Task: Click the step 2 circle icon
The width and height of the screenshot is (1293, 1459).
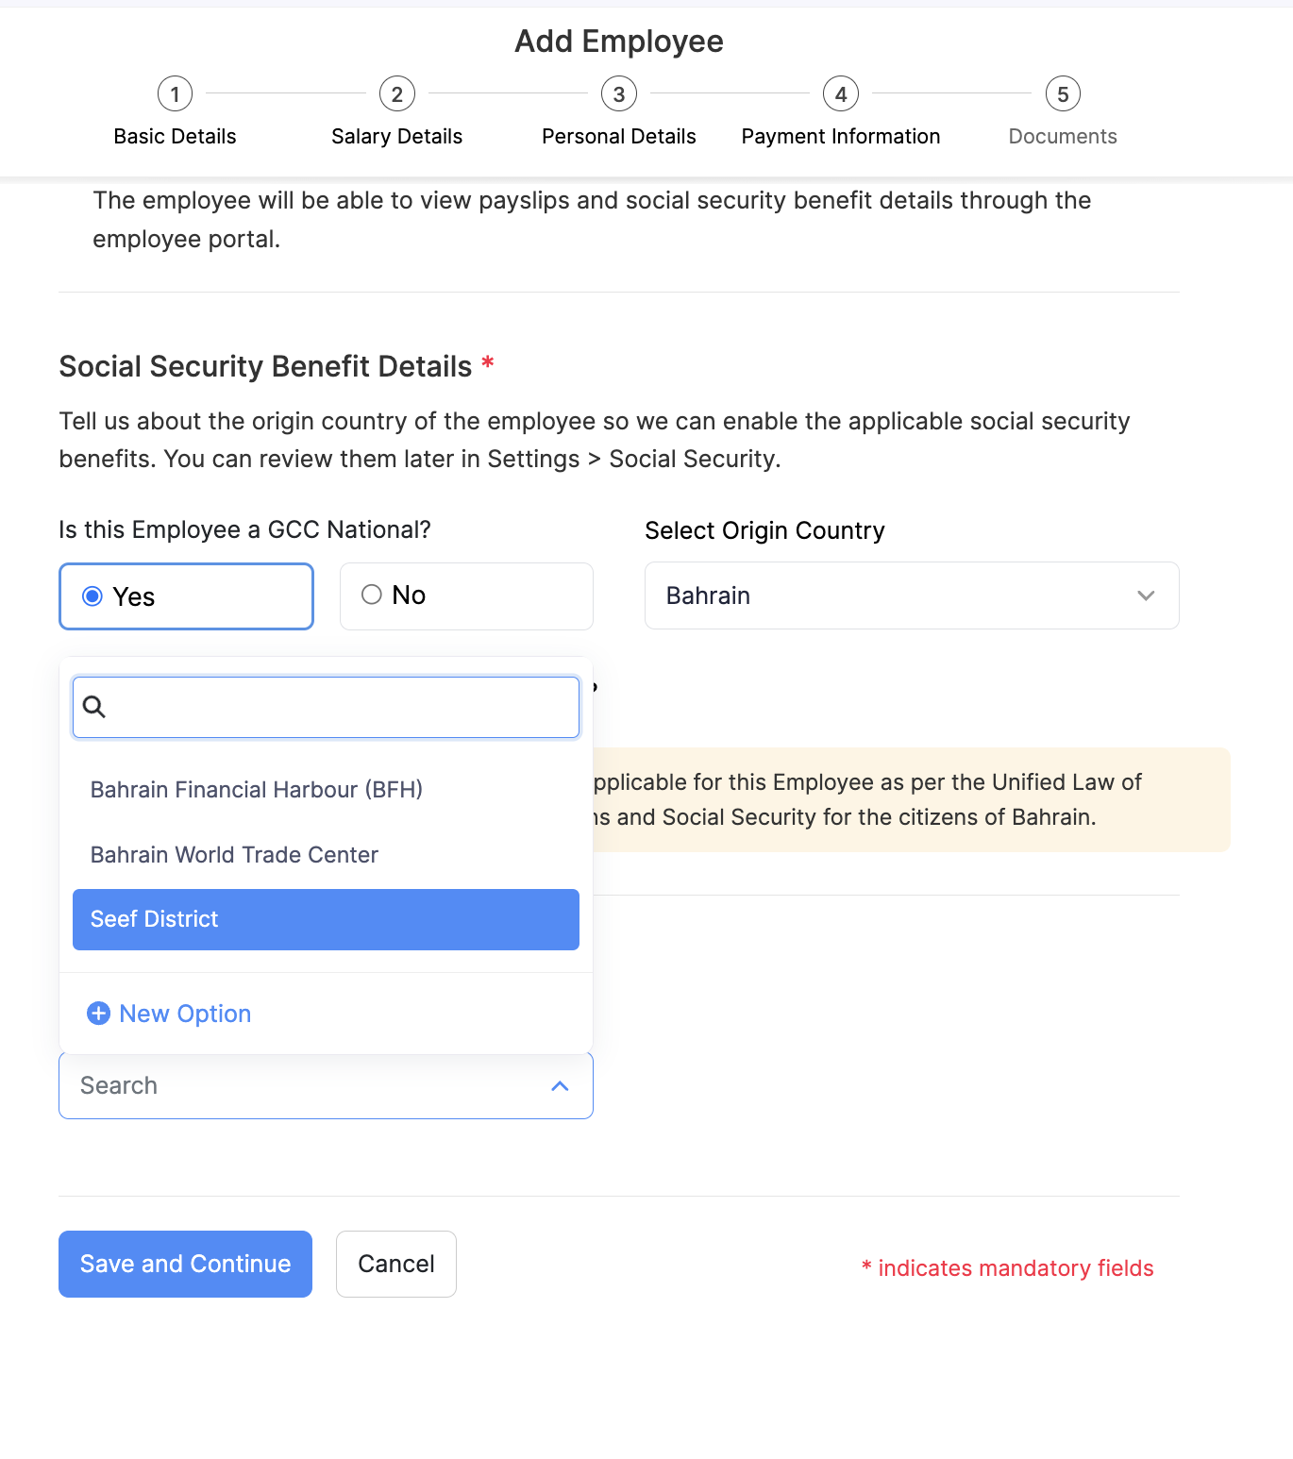Action: [397, 94]
